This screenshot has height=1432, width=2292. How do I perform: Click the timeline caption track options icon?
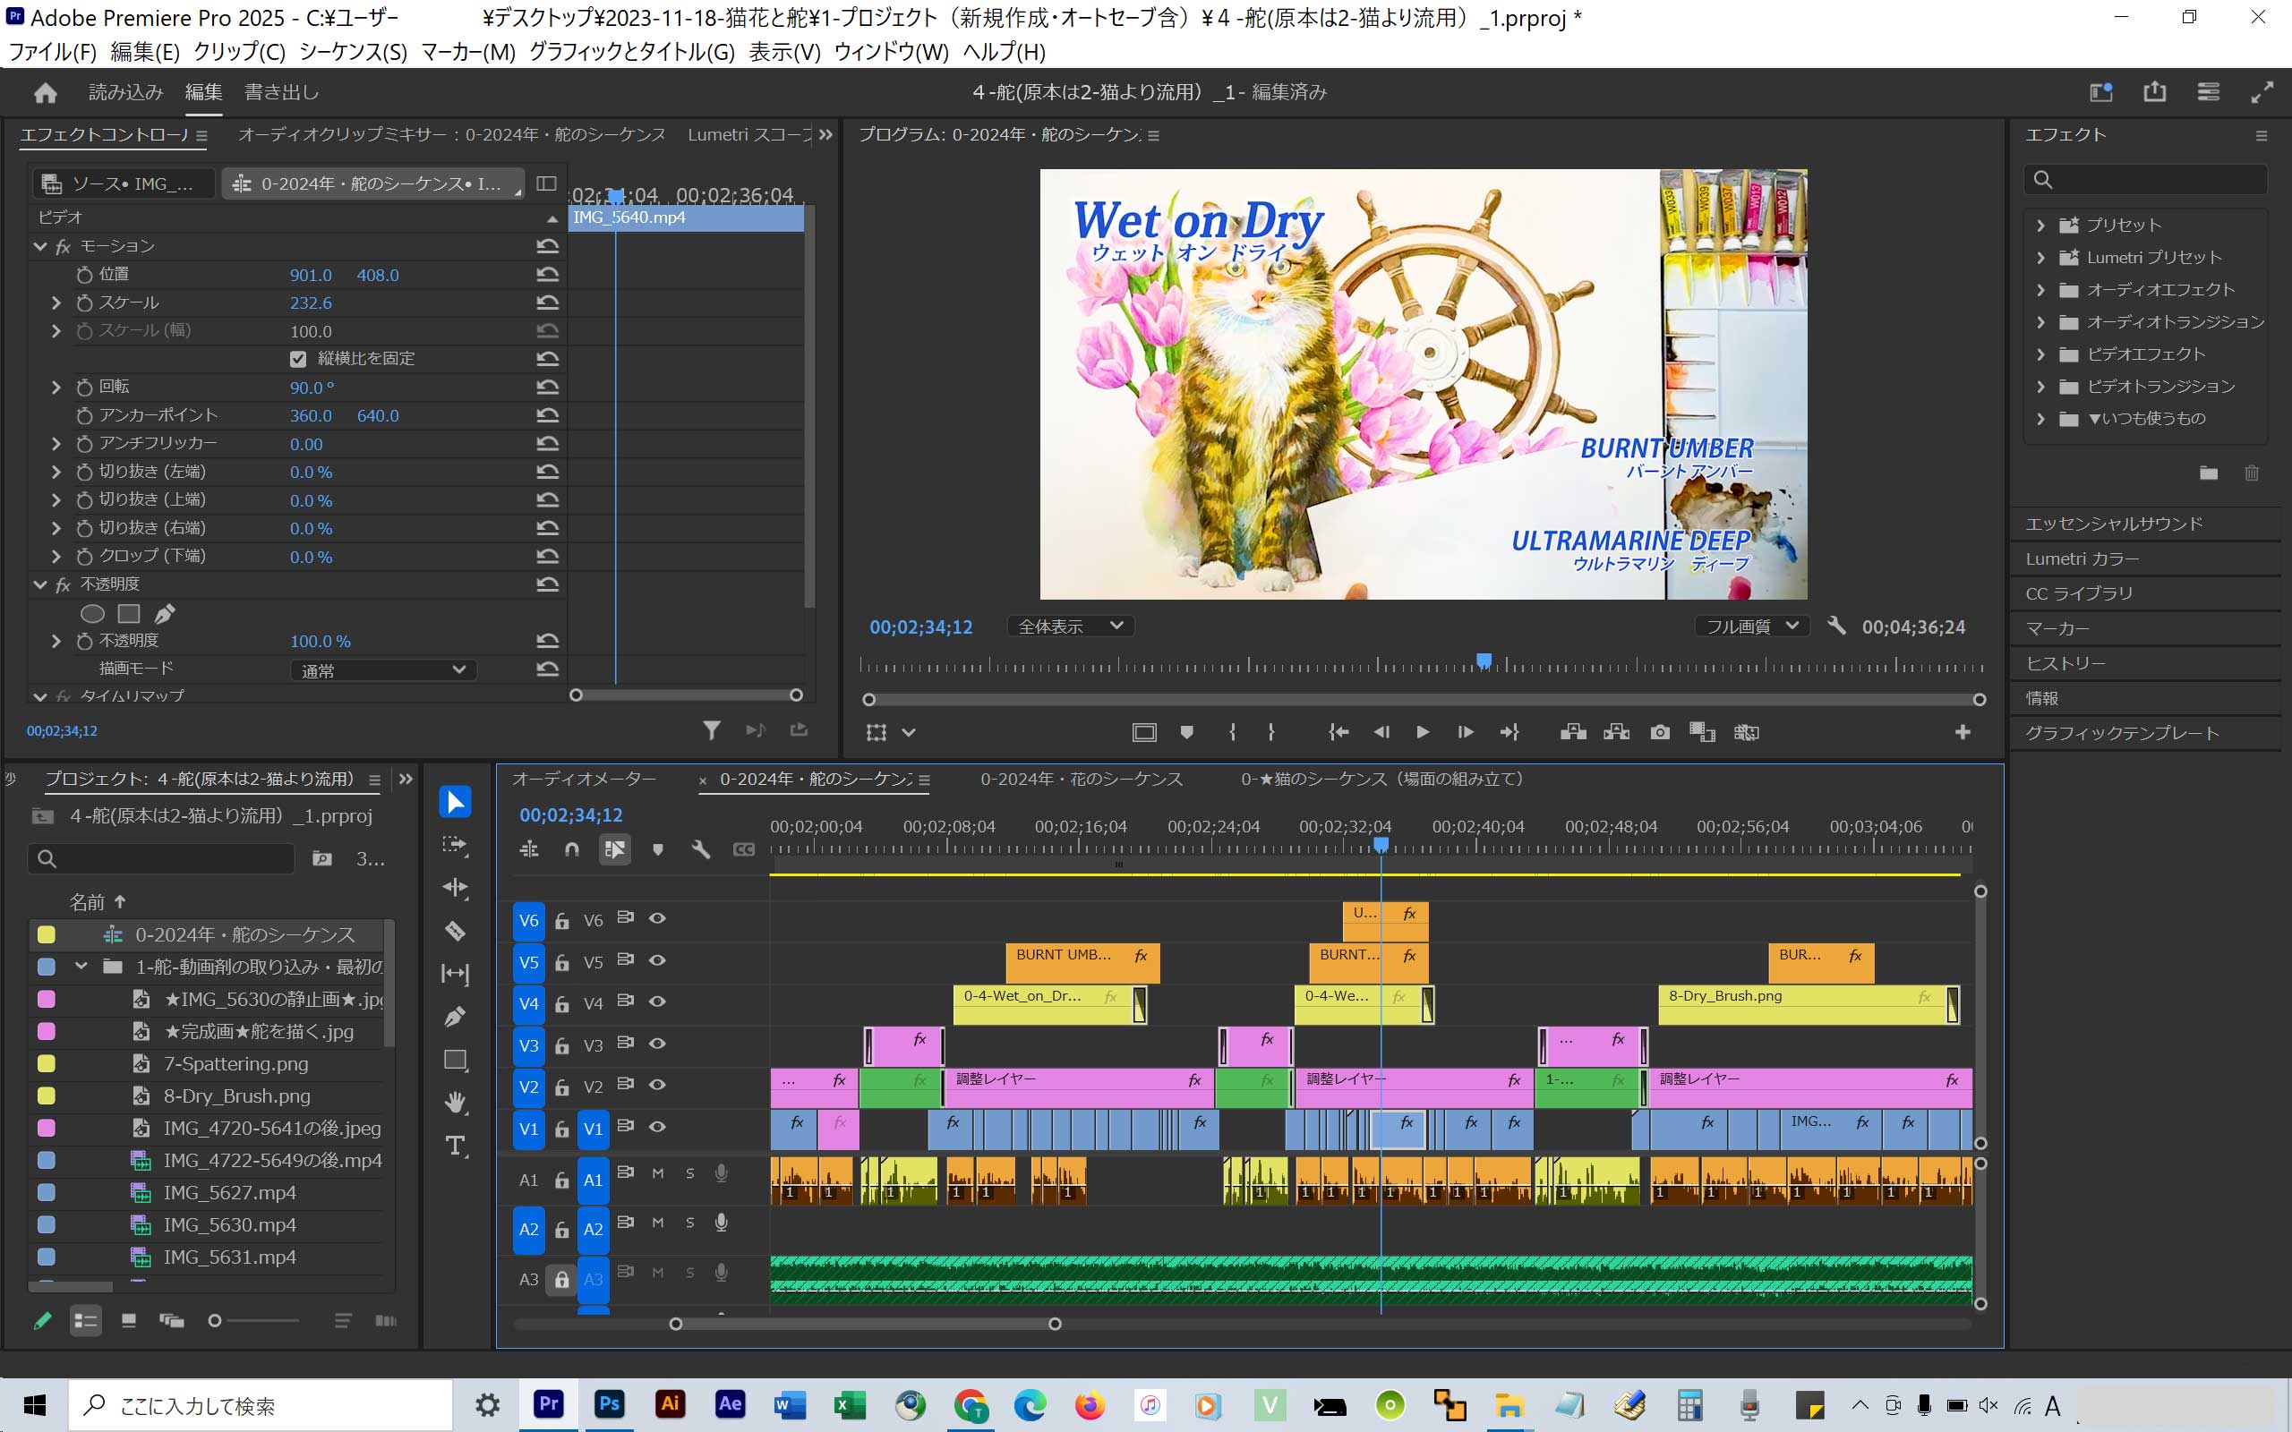click(x=744, y=849)
